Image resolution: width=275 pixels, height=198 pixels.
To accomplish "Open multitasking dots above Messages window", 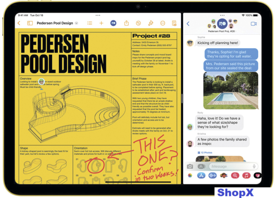I will click(x=222, y=15).
